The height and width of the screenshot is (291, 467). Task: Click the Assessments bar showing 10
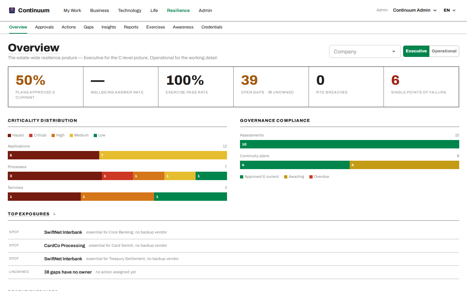click(350, 144)
